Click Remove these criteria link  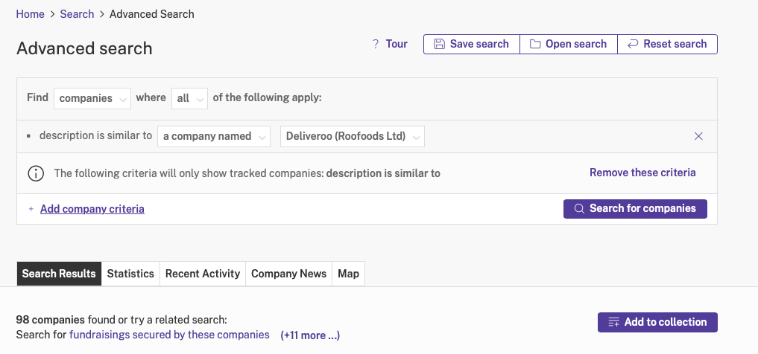click(x=642, y=173)
